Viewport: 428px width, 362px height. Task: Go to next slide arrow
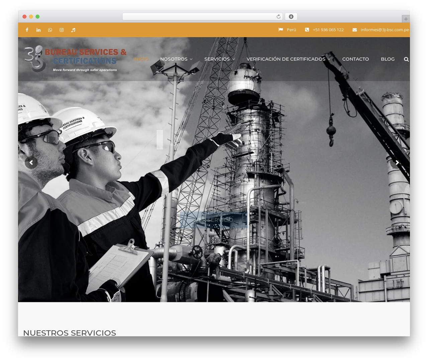click(x=397, y=163)
